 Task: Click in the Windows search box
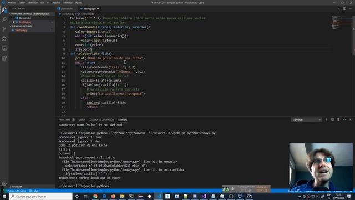point(40,196)
